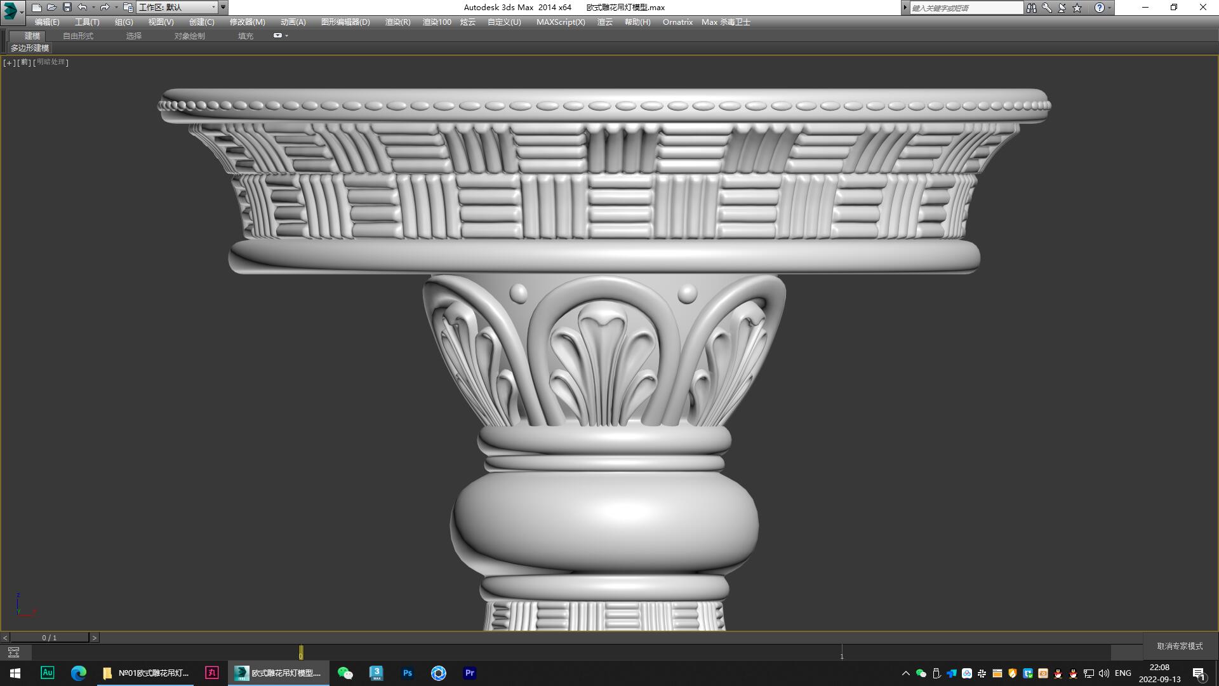Viewport: 1219px width, 686px height.
Task: Toggle the Communication Center satellite icon
Action: click(1061, 7)
